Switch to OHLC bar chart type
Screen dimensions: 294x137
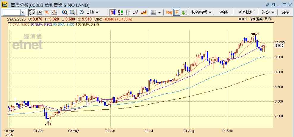(x=128, y=12)
